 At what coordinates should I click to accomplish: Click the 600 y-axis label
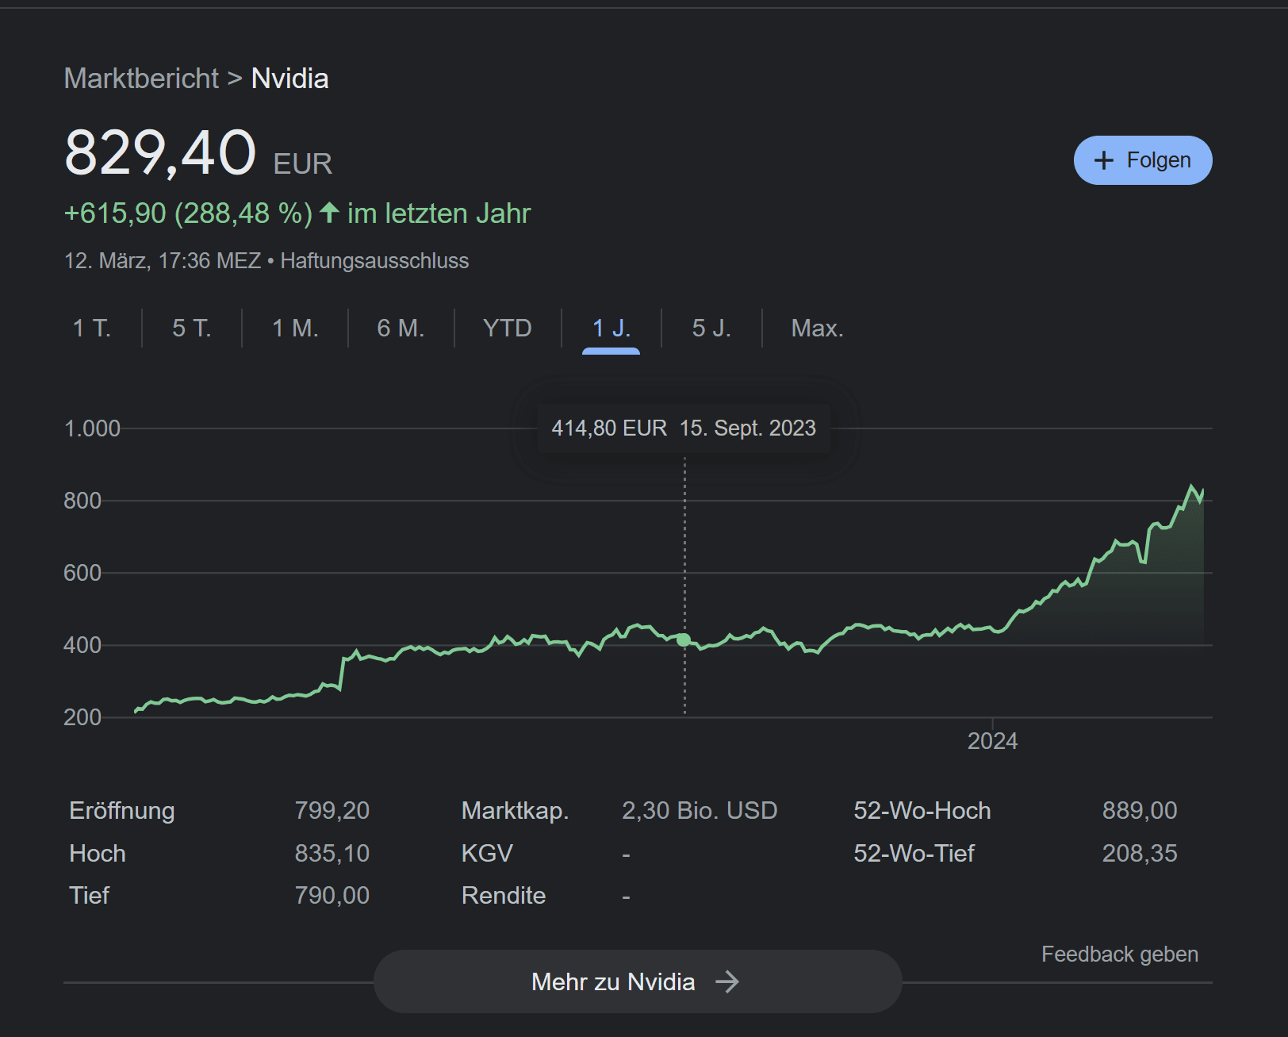(x=82, y=573)
